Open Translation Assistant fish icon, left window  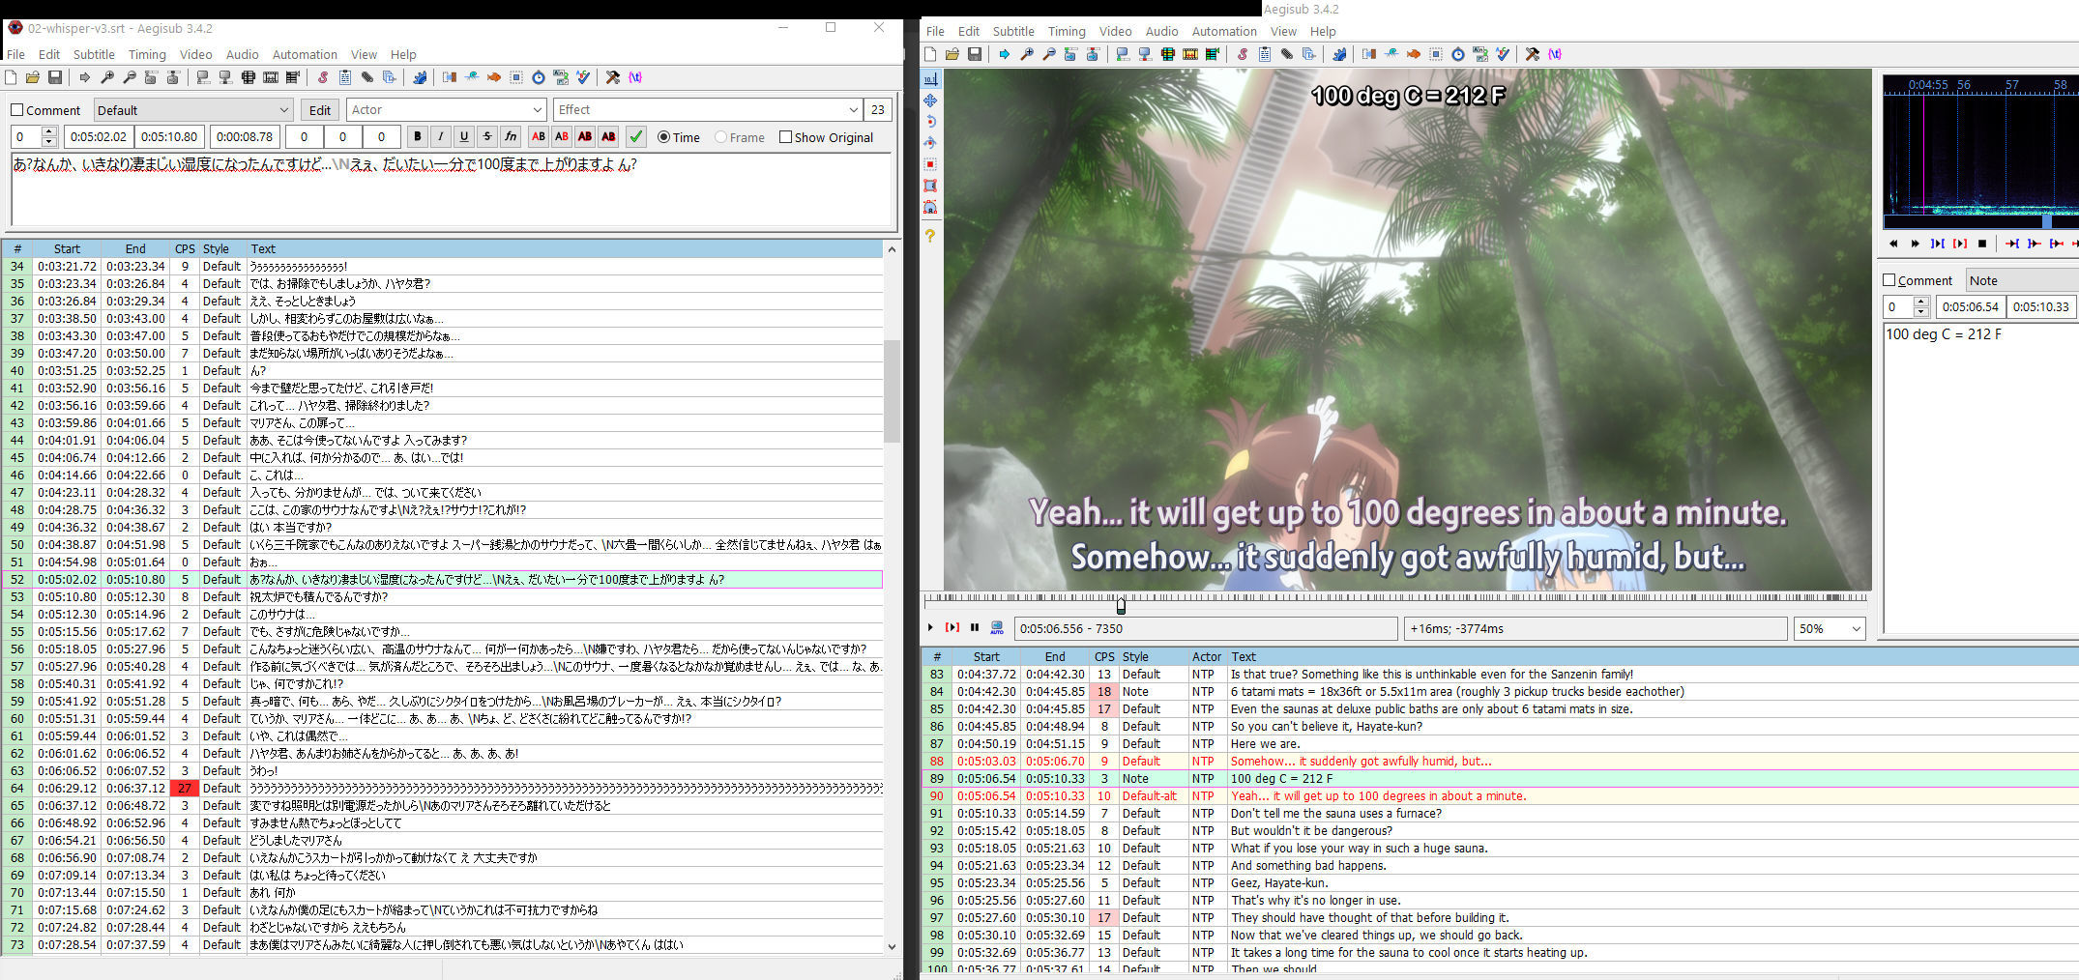click(x=494, y=77)
